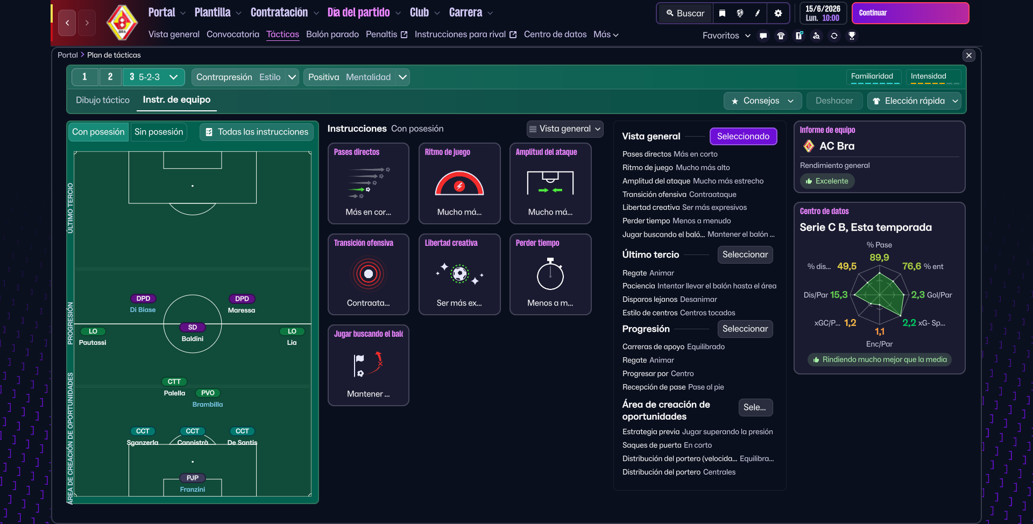
Task: Open the scouting search people icon
Action: (x=816, y=36)
